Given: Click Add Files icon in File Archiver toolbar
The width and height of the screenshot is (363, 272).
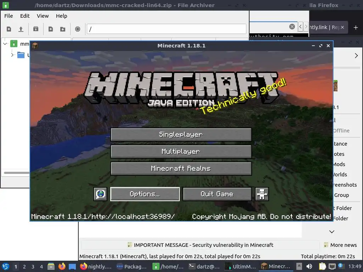Looking at the screenshot, I should 50,29.
